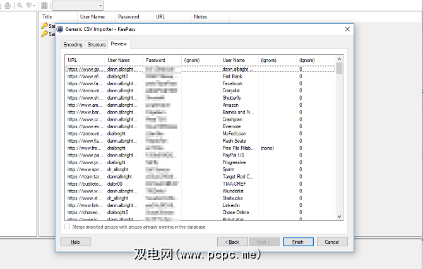Open the quick search combo box in toolbar
This screenshot has height=269, width=423.
78,6
